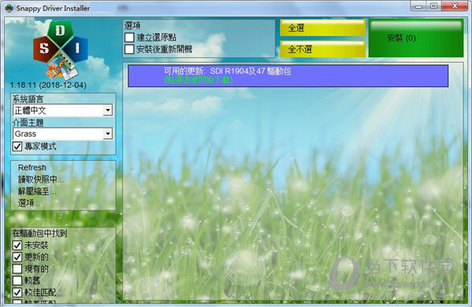Uncheck the 未安裝 filter
The image size is (472, 307).
pyautogui.click(x=17, y=245)
